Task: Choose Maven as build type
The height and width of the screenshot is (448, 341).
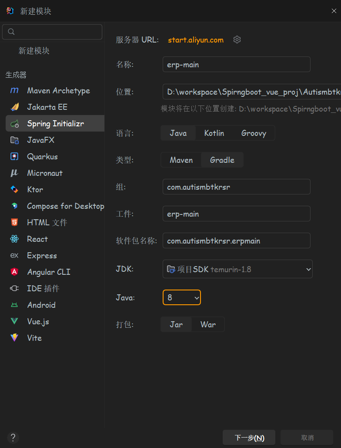Action: [181, 160]
